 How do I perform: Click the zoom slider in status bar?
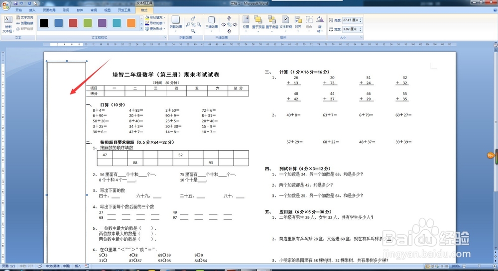point(479,266)
